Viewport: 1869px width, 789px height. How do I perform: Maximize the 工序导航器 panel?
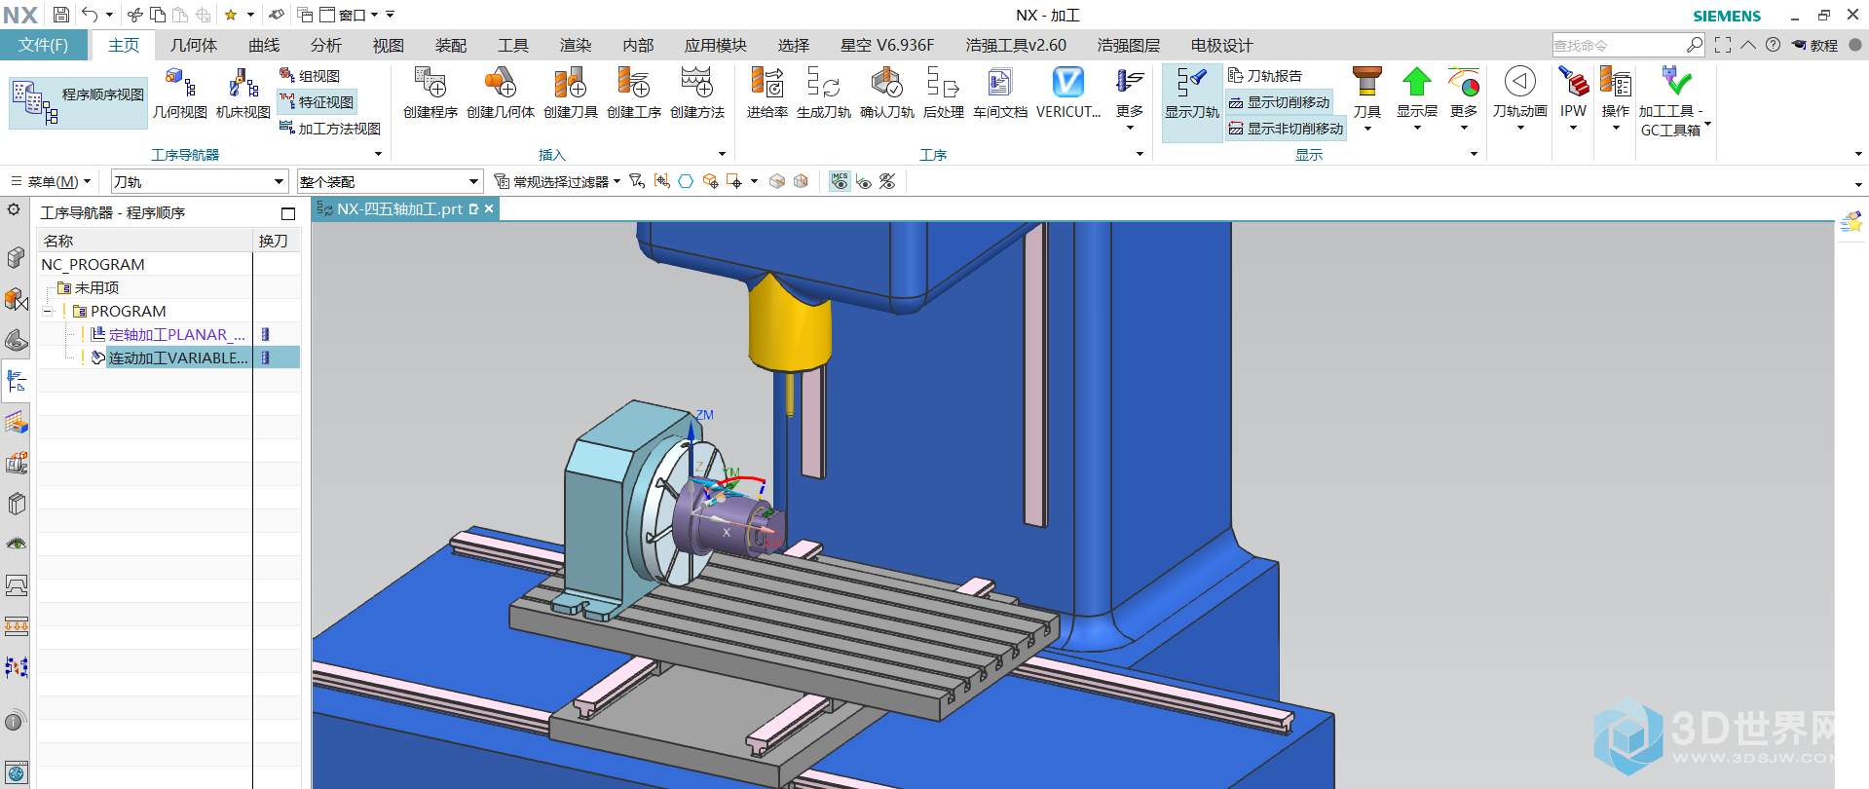[288, 213]
